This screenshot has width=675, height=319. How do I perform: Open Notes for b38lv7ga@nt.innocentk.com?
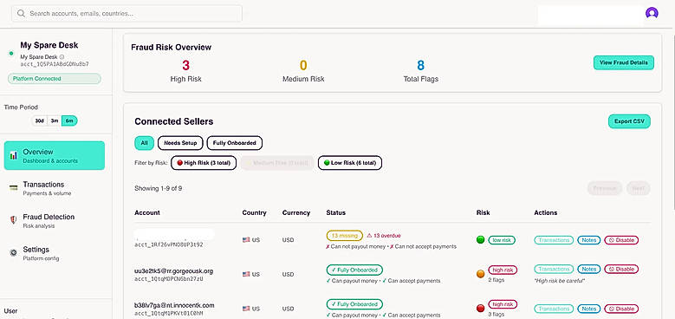click(588, 309)
